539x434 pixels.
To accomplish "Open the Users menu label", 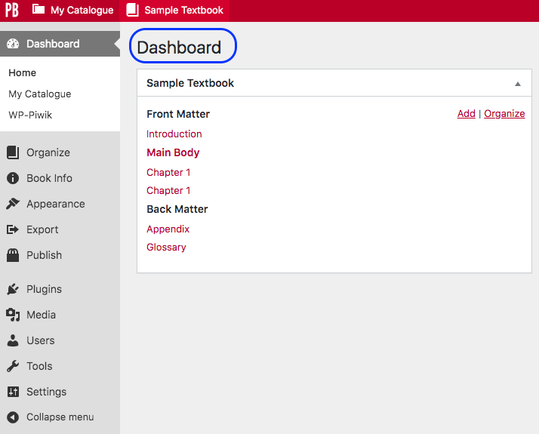I will pyautogui.click(x=41, y=340).
